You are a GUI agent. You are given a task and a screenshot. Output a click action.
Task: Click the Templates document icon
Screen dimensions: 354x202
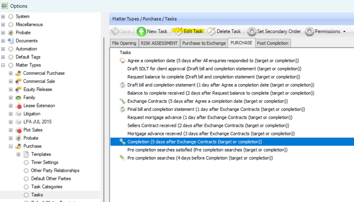click(26, 154)
